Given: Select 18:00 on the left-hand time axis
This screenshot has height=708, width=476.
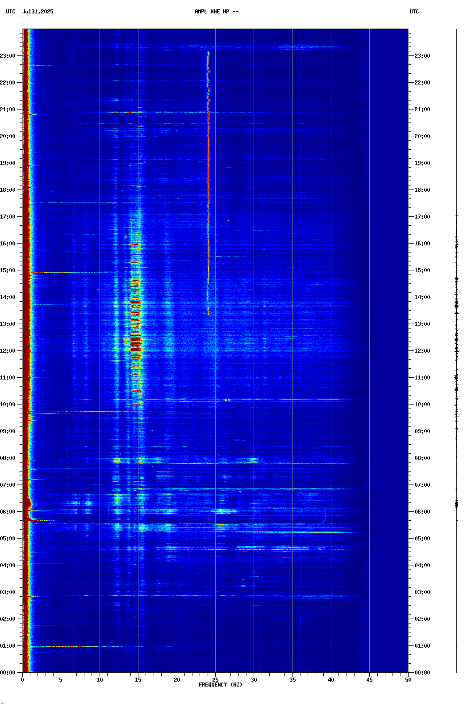Looking at the screenshot, I should pyautogui.click(x=8, y=190).
